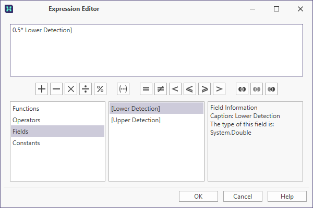The image size is (313, 208).
Task: Open Help for Expression Editor
Action: tap(287, 197)
